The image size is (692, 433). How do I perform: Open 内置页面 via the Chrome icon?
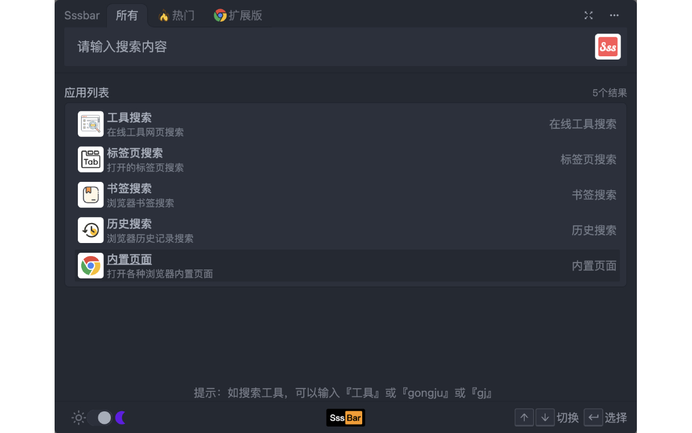90,265
